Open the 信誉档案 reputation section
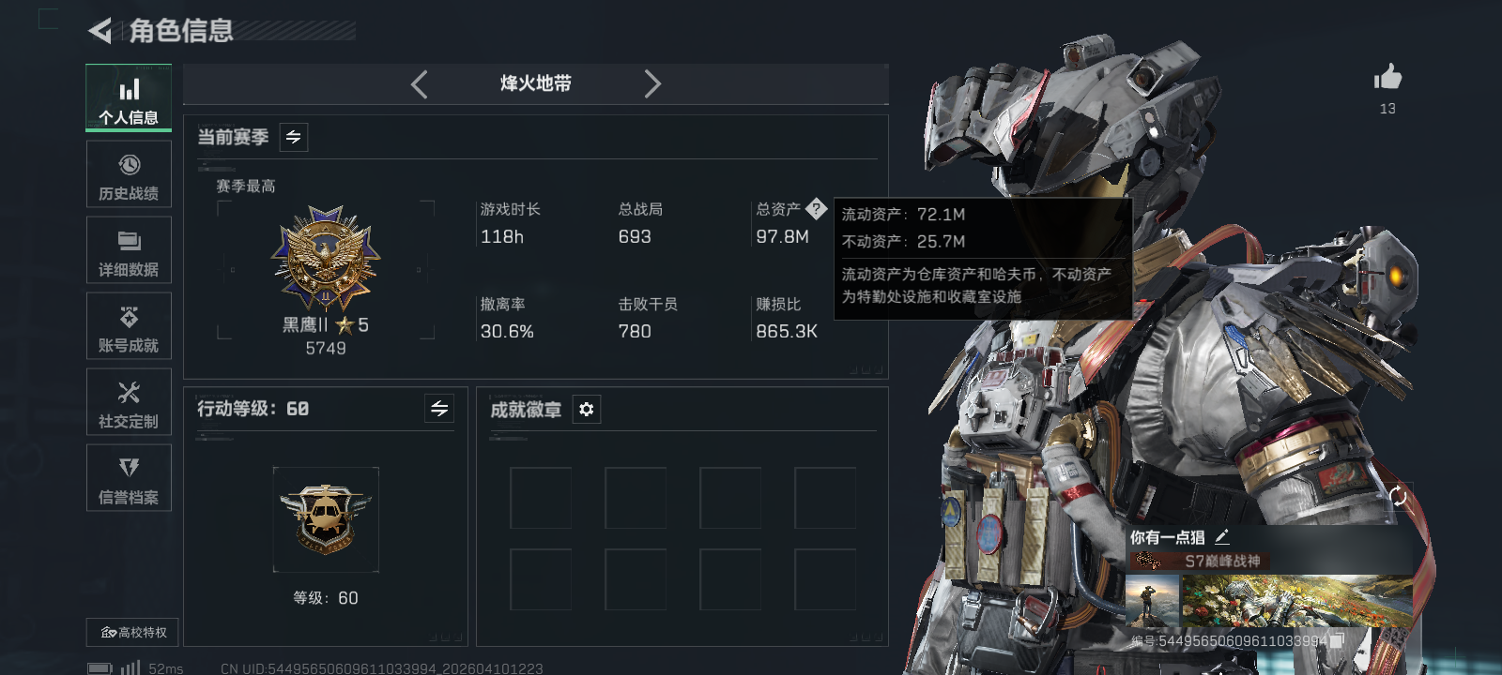 tap(129, 478)
